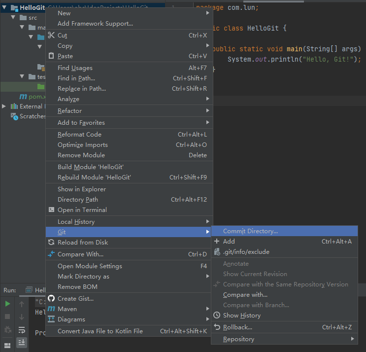Click the down arrow in Run panel
This screenshot has width=366, height=352.
[x=22, y=317]
